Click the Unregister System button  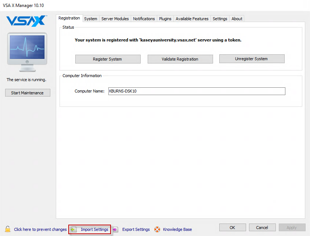click(252, 59)
